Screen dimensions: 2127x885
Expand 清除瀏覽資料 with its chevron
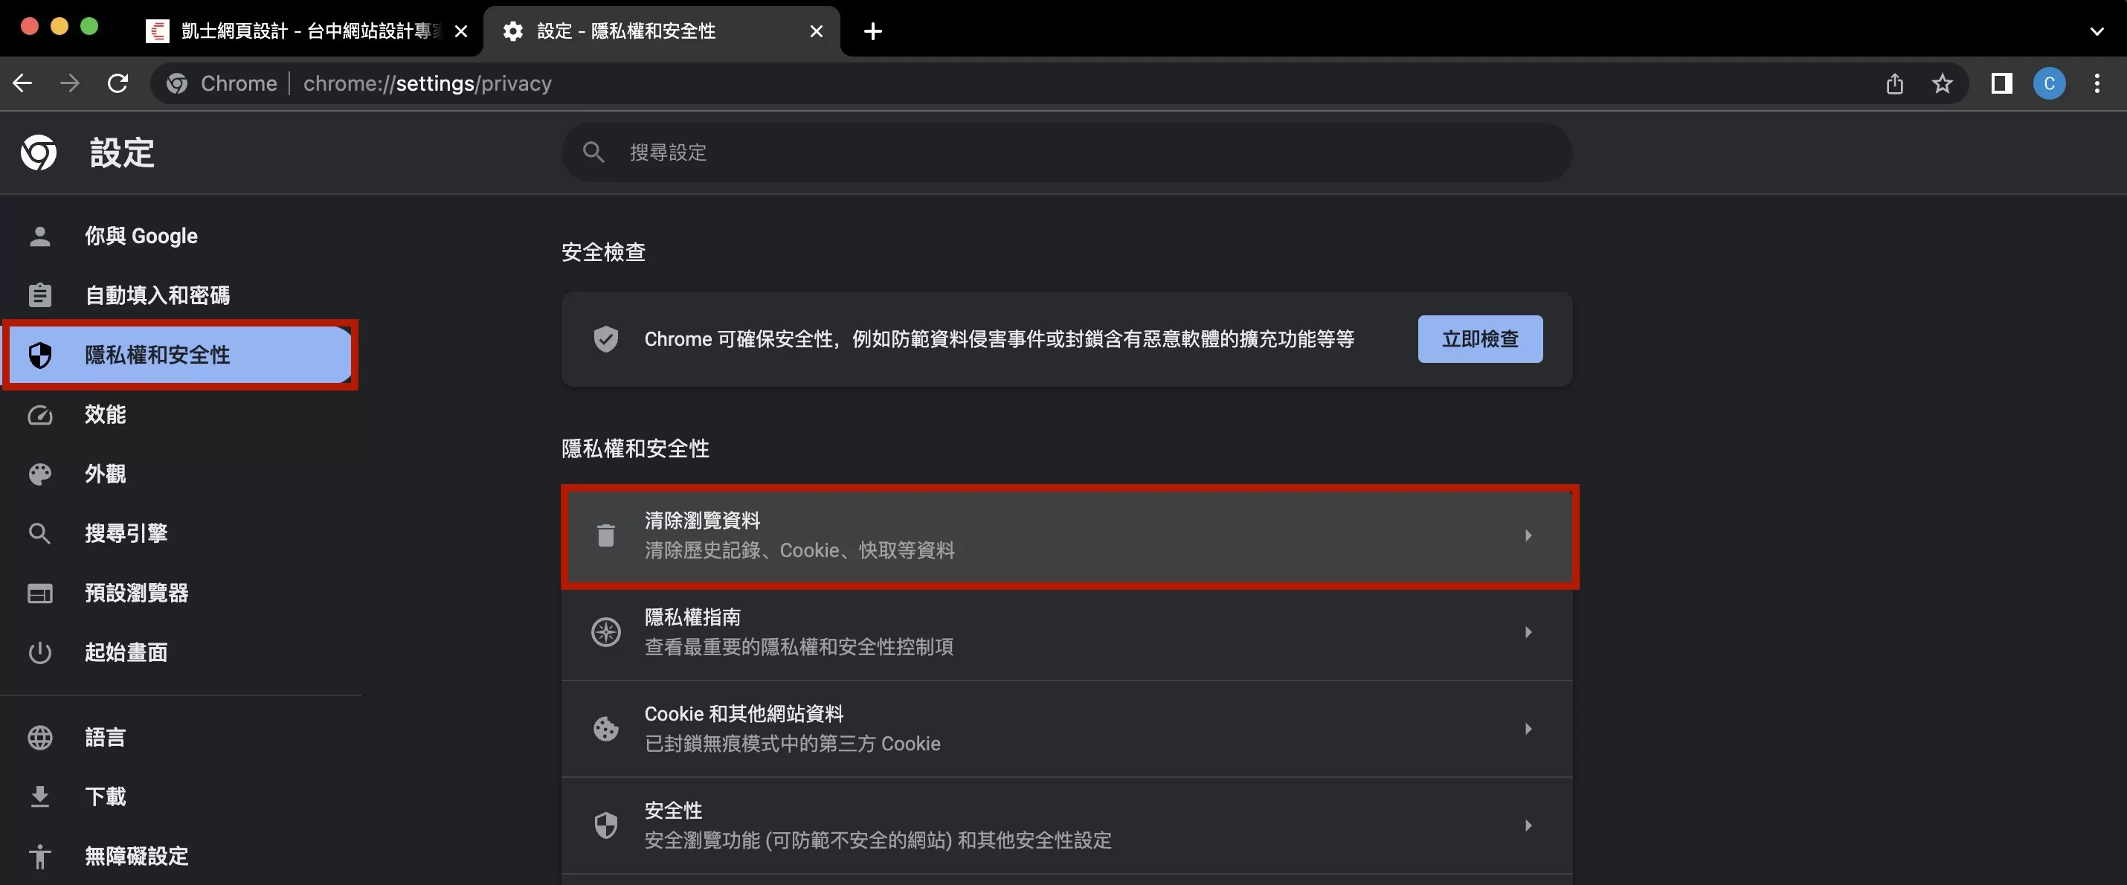[x=1528, y=535]
